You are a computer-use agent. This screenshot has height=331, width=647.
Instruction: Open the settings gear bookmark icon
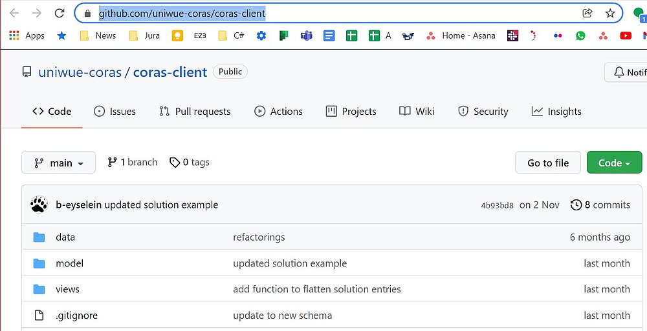261,35
